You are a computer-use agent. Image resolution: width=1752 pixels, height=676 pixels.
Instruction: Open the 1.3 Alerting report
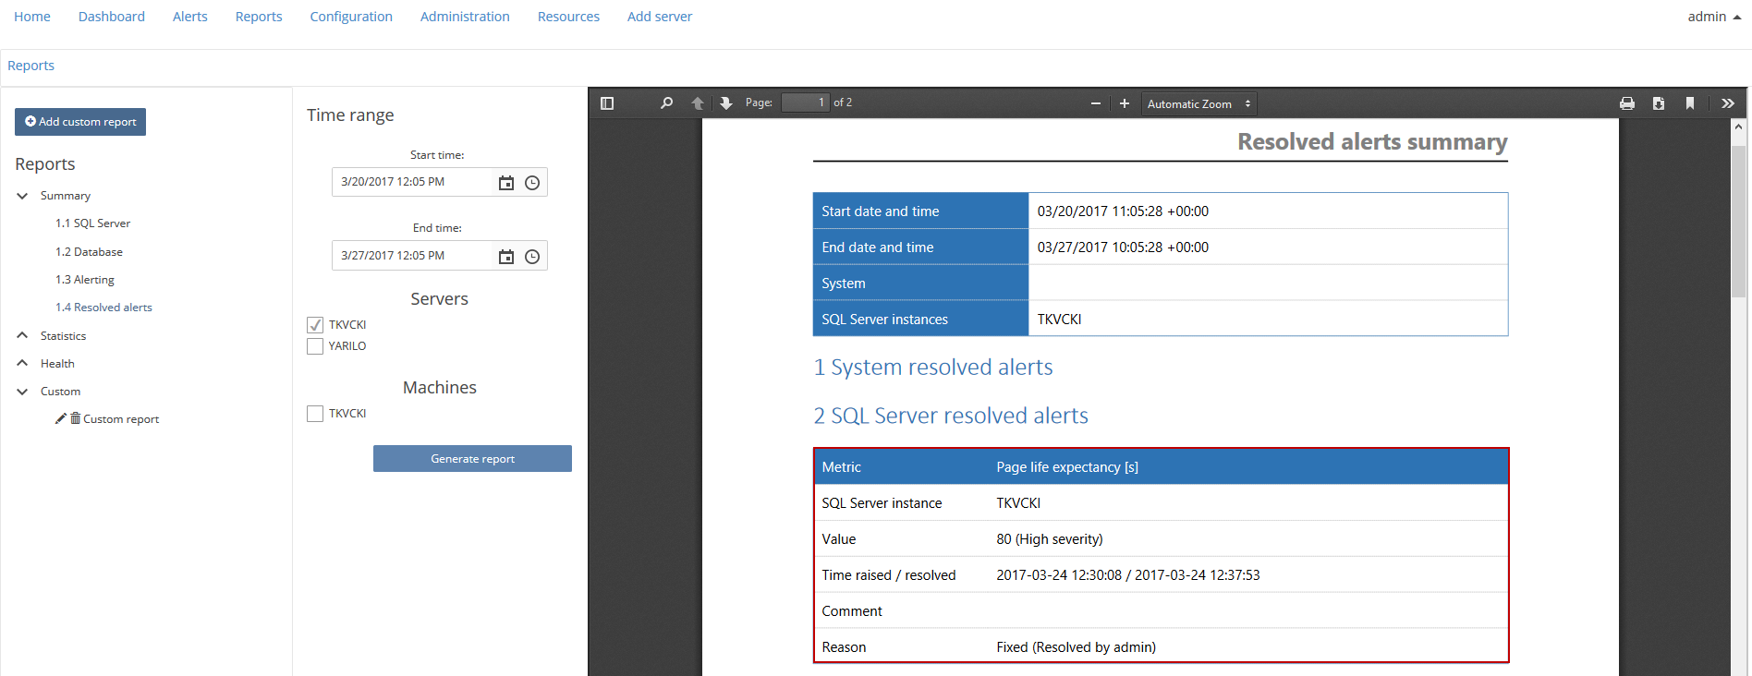coord(85,280)
